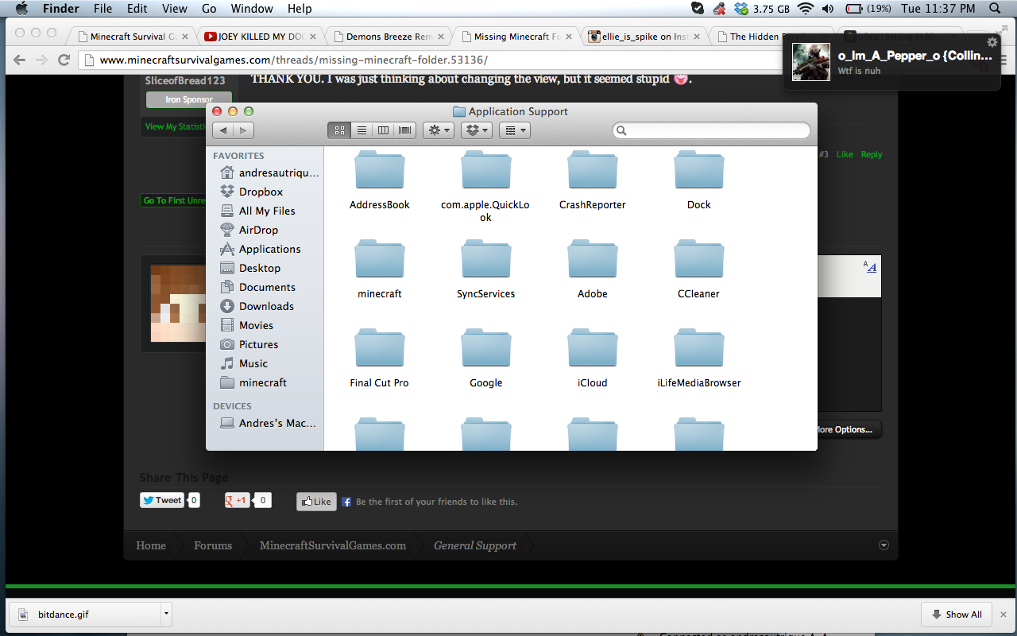Switch Finder to column view
1017x636 pixels.
click(383, 130)
